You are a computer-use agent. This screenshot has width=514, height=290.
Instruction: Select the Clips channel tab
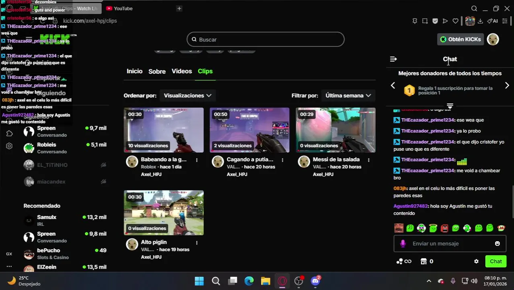point(205,71)
